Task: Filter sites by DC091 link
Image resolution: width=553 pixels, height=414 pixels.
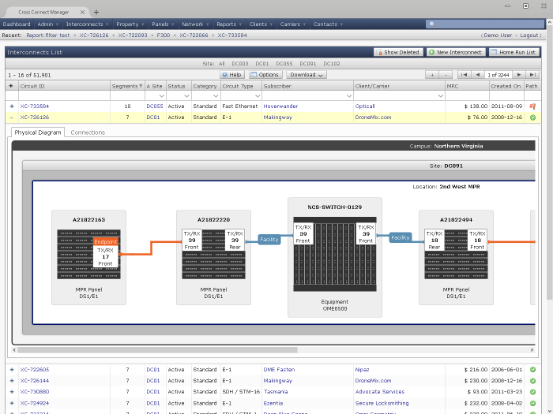Action: coord(308,63)
